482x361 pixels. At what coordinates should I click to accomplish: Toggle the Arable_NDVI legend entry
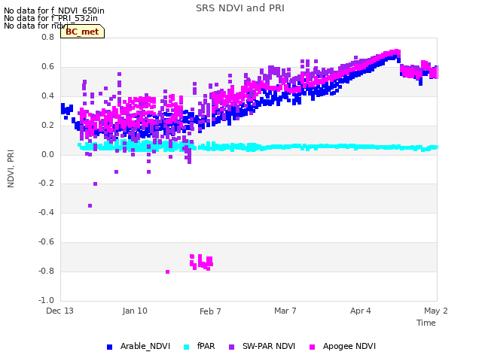click(139, 346)
